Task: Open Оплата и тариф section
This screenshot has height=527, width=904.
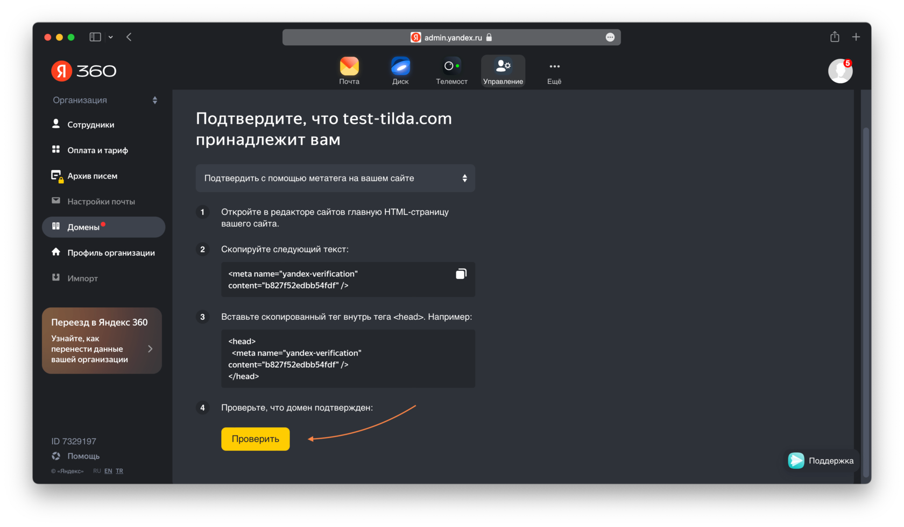Action: tap(97, 150)
